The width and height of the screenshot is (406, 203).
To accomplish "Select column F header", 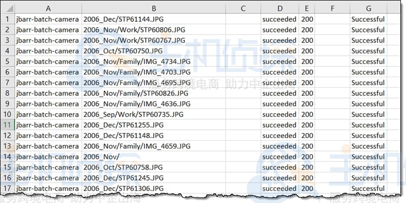I will (332, 9).
